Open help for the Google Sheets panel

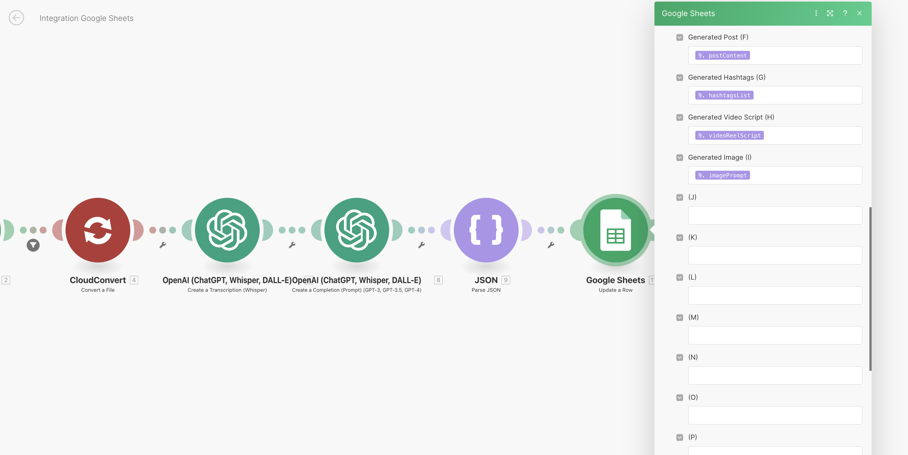pyautogui.click(x=845, y=13)
